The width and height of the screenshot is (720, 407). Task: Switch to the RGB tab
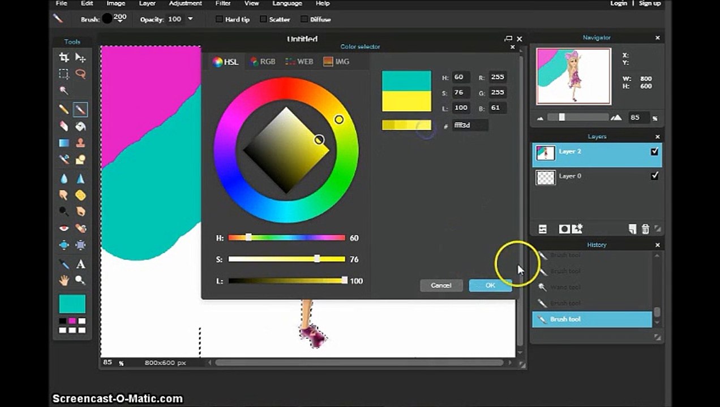[x=263, y=62]
